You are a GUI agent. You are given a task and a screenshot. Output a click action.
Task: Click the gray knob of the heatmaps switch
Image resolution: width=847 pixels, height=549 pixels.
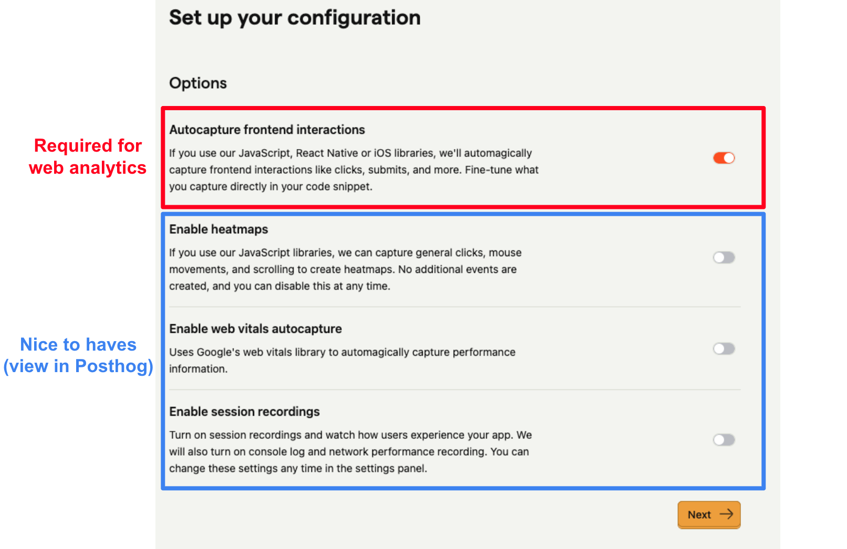coord(720,257)
